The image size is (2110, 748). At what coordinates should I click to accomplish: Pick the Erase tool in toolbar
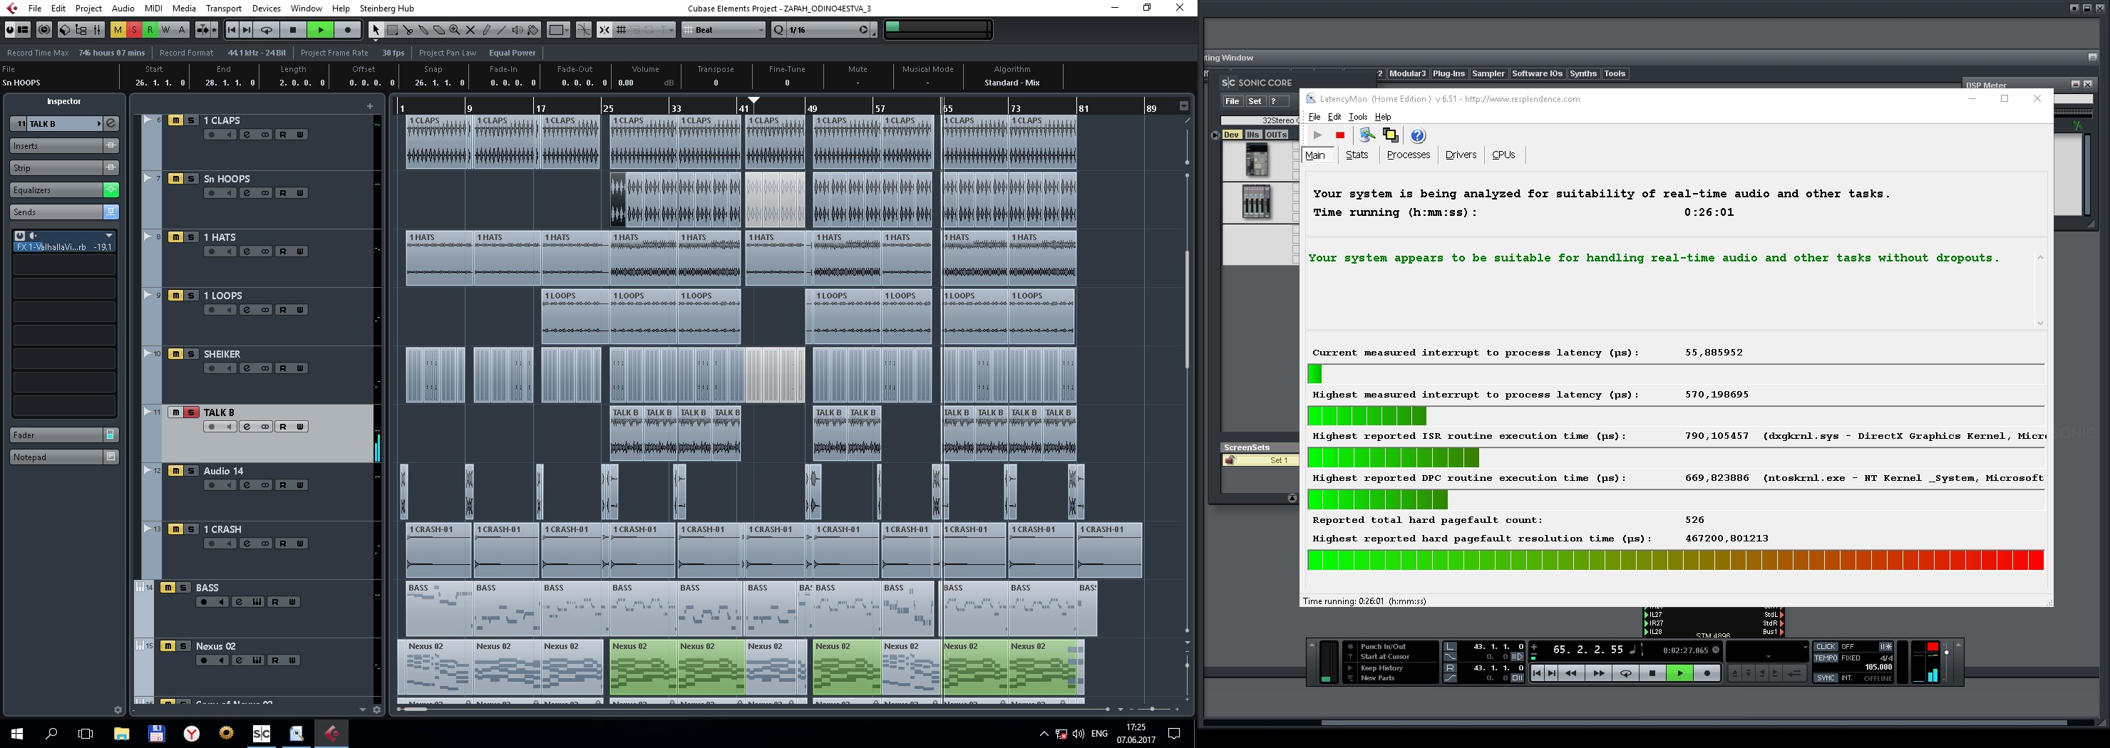(439, 31)
